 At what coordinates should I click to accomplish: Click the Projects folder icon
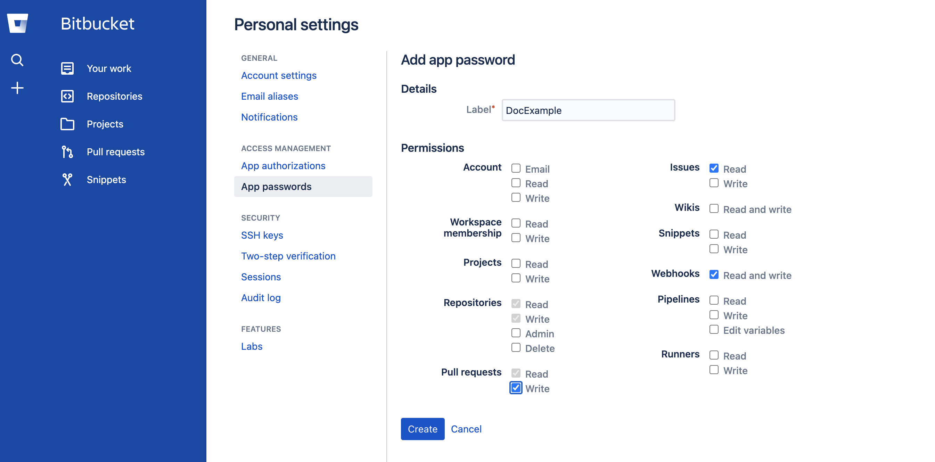(67, 124)
